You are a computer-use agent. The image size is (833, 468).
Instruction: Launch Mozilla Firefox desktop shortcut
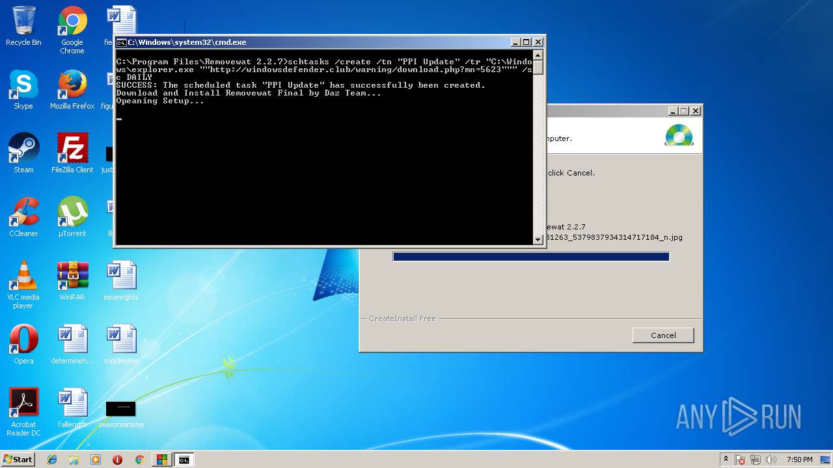coord(72,90)
